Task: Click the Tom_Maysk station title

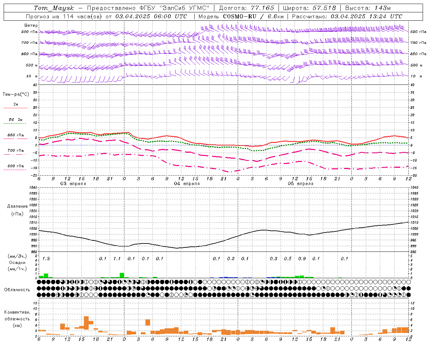Action: point(54,8)
